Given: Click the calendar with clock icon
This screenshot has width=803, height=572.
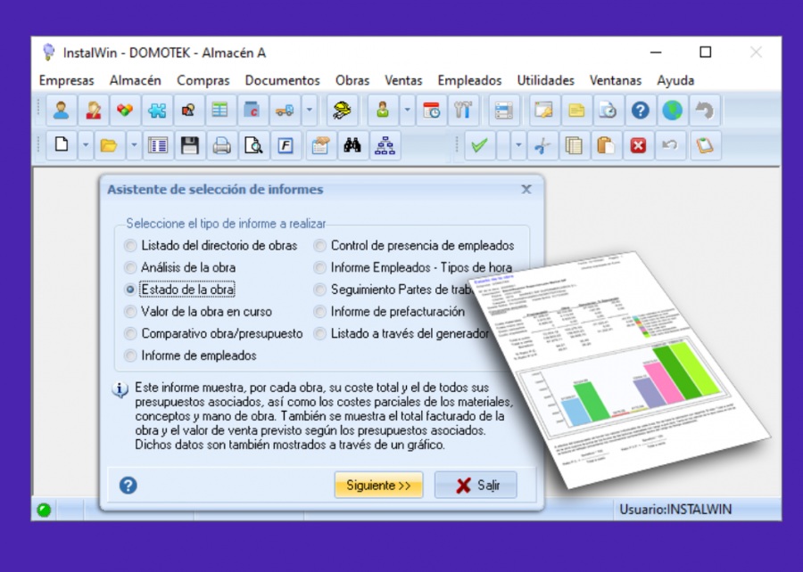Looking at the screenshot, I should 431,110.
